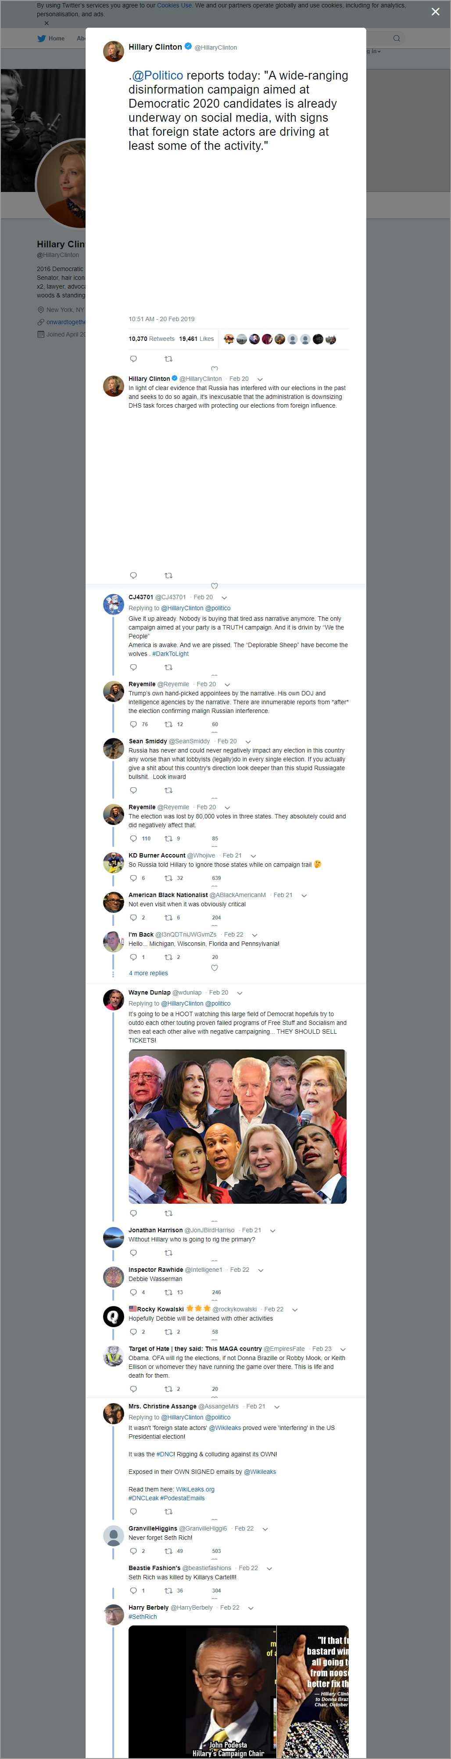Image resolution: width=451 pixels, height=1759 pixels.
Task: Open the WikiLeaks.org link in Assange's tweet
Action: [x=194, y=1489]
